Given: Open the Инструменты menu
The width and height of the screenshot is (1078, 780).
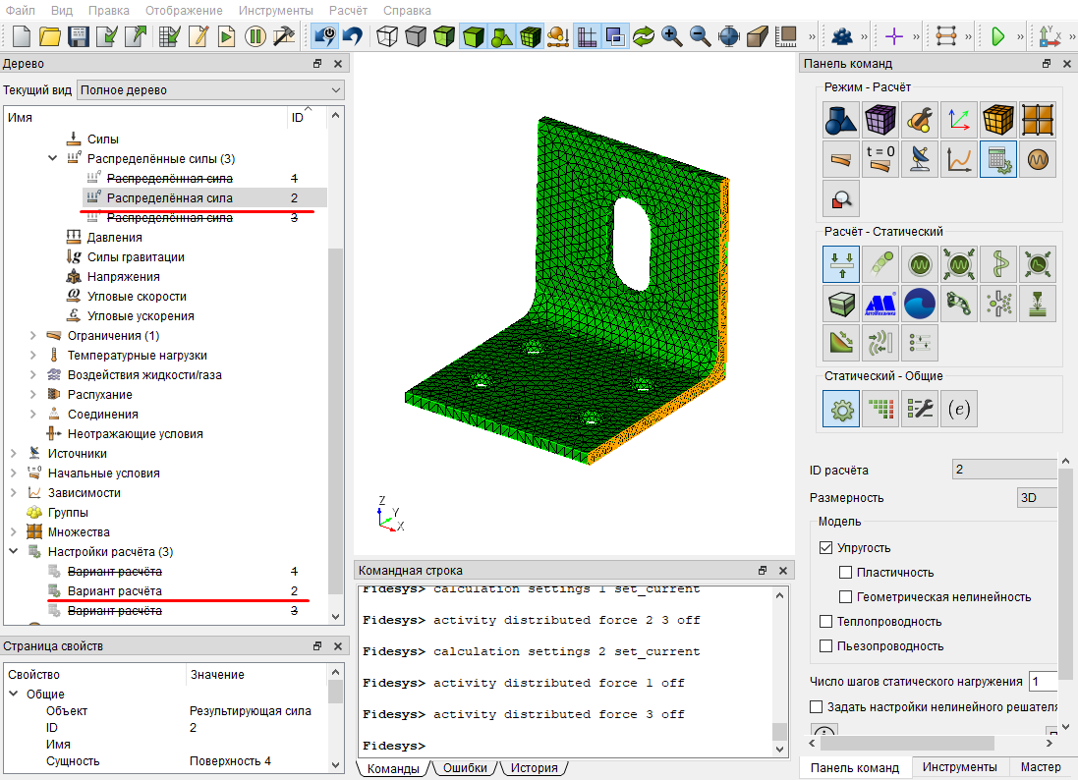Looking at the screenshot, I should pos(276,10).
